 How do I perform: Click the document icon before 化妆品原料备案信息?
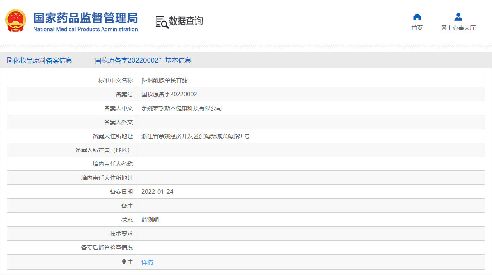(9, 60)
